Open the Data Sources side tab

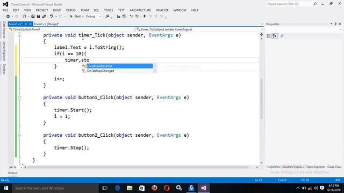click(4, 30)
